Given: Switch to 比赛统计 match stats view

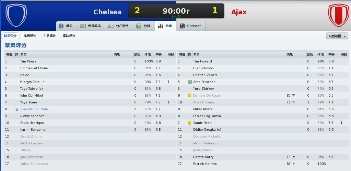Looking at the screenshot, I should coord(30,36).
